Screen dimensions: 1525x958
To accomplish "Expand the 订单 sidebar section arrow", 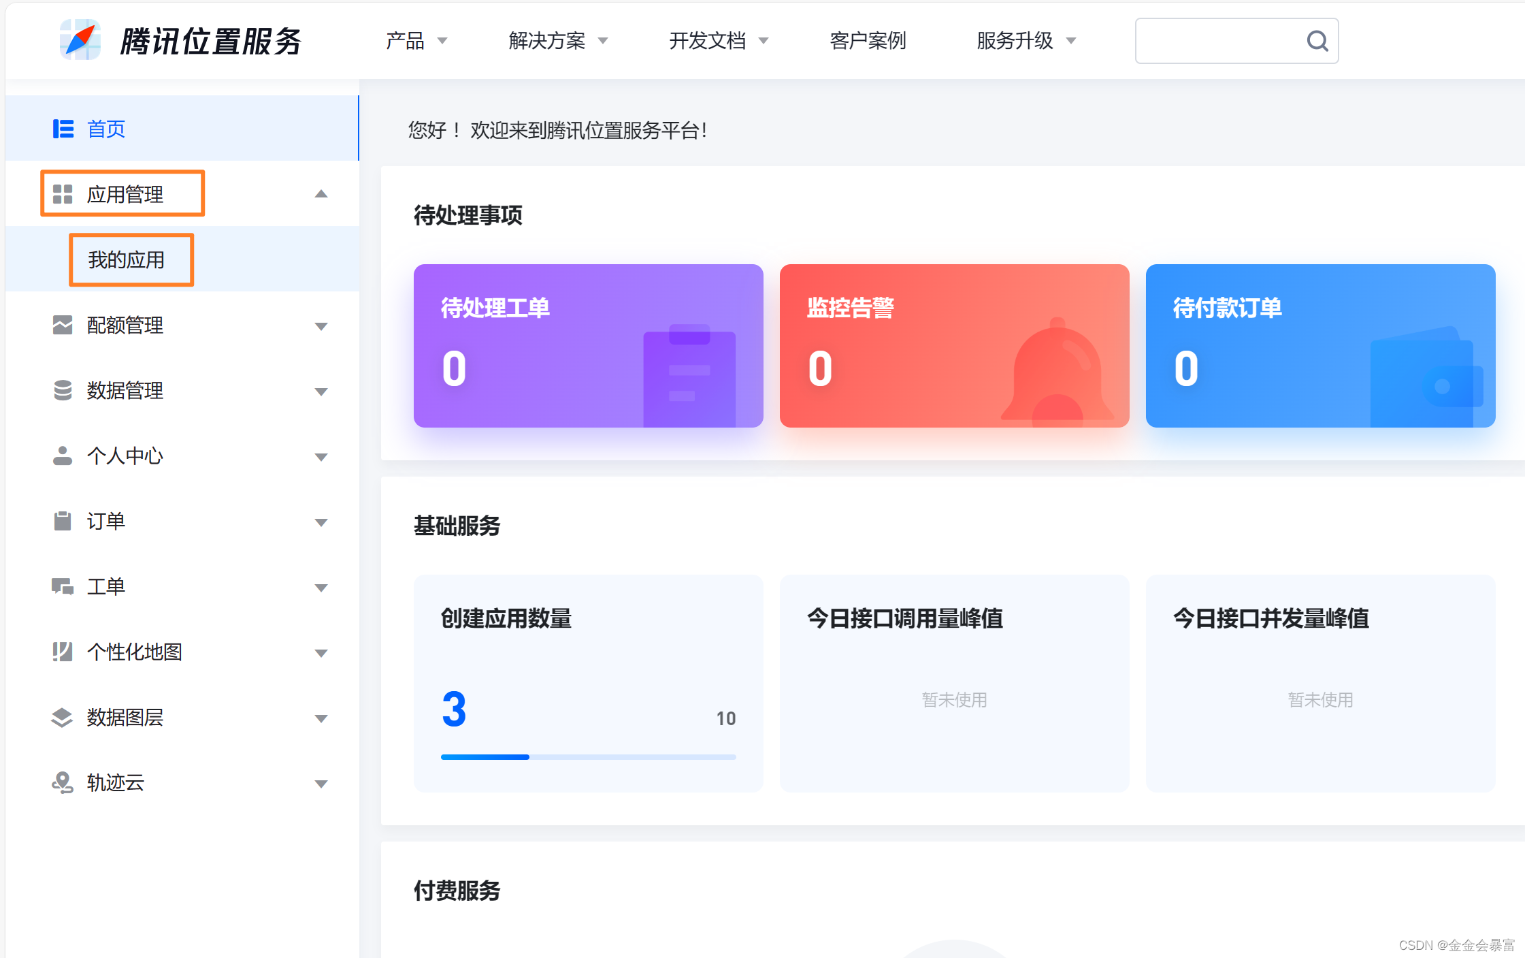I will coord(321,522).
